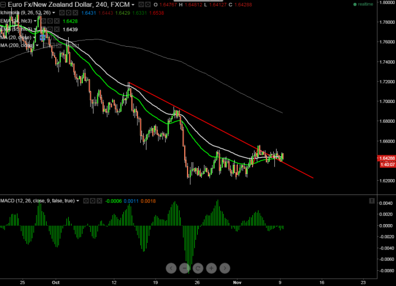Expand MA 200 close dropdown arrow

(x=37, y=46)
